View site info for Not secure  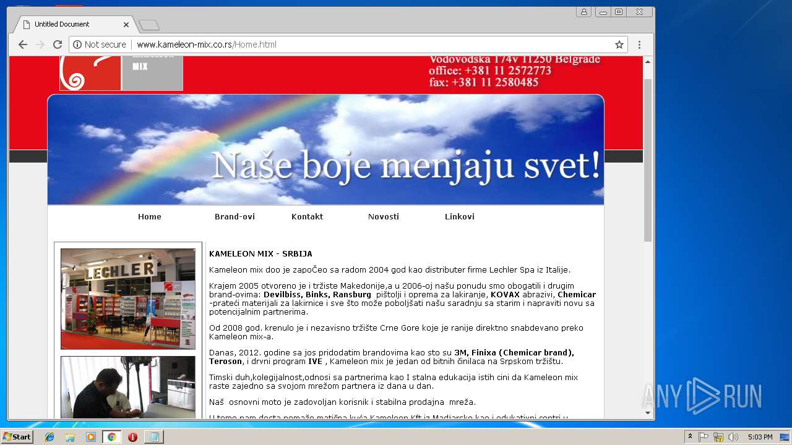99,44
